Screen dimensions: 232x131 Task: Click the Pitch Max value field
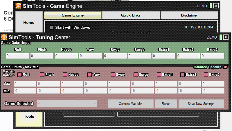48,84
